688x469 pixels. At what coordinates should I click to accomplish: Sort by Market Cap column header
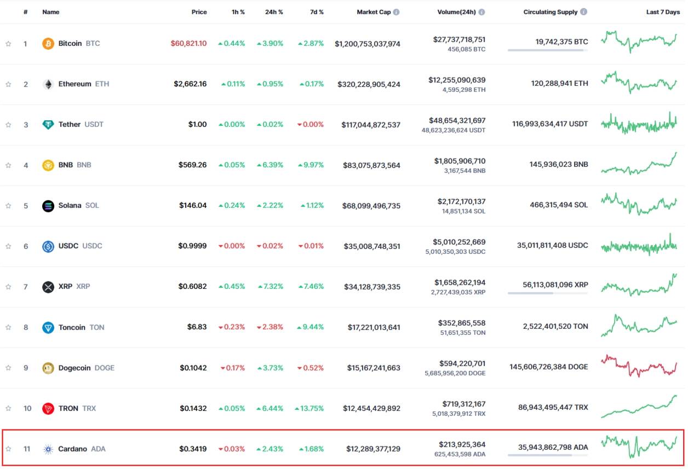point(374,11)
